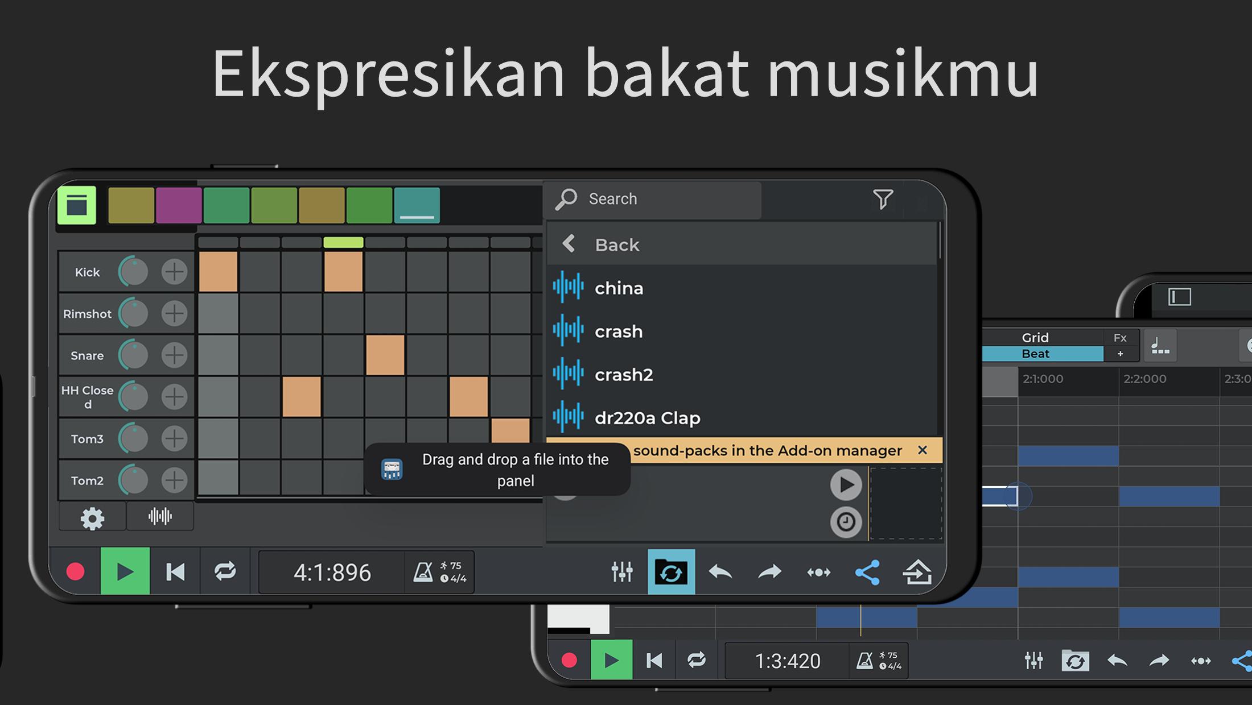The height and width of the screenshot is (705, 1252).
Task: Click the dashed drop panel area
Action: [905, 503]
